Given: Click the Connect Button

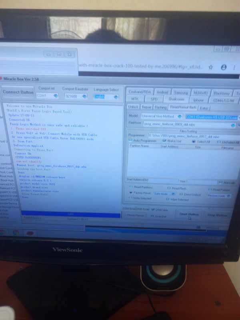Looking at the screenshot, I should 18,92.
